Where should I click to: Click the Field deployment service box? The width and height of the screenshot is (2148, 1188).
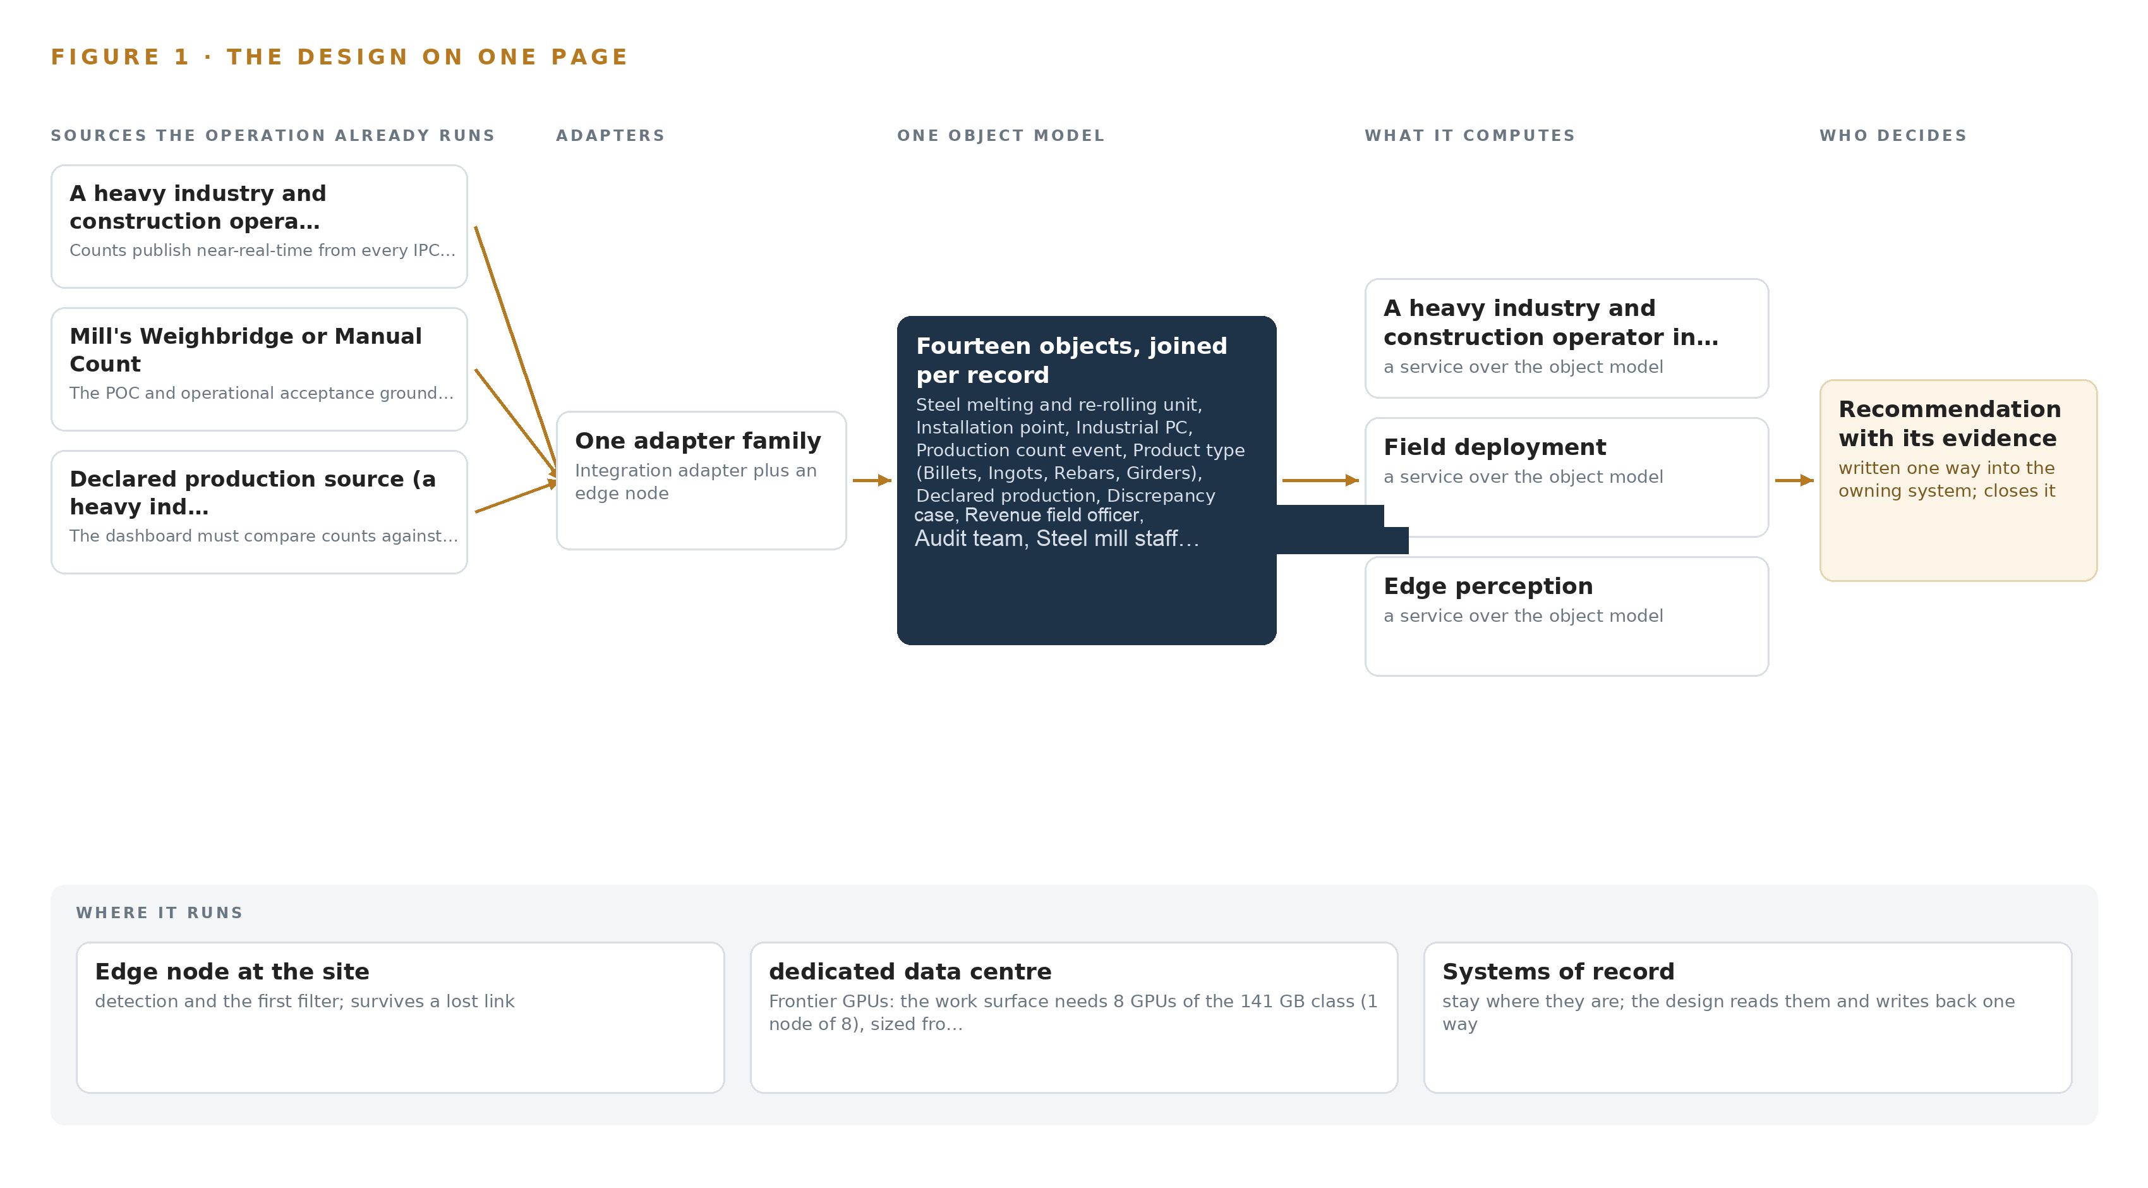1566,477
